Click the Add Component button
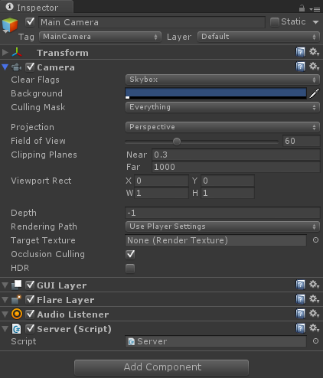Screen dimensions: 323x378 (161, 367)
